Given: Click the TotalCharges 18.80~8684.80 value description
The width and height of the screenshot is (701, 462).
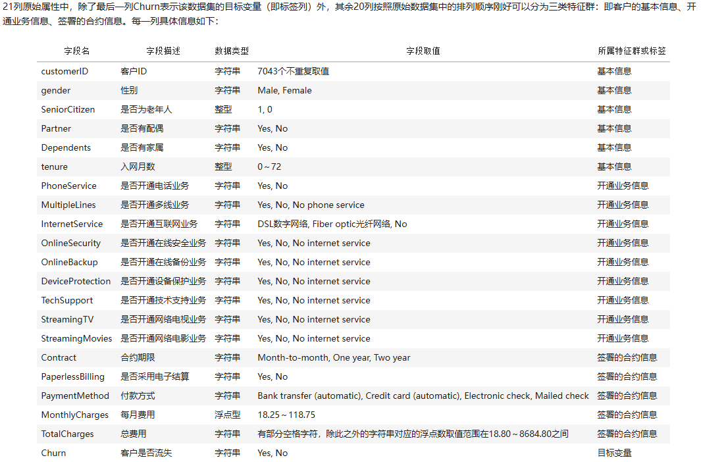Looking at the screenshot, I should [x=413, y=434].
